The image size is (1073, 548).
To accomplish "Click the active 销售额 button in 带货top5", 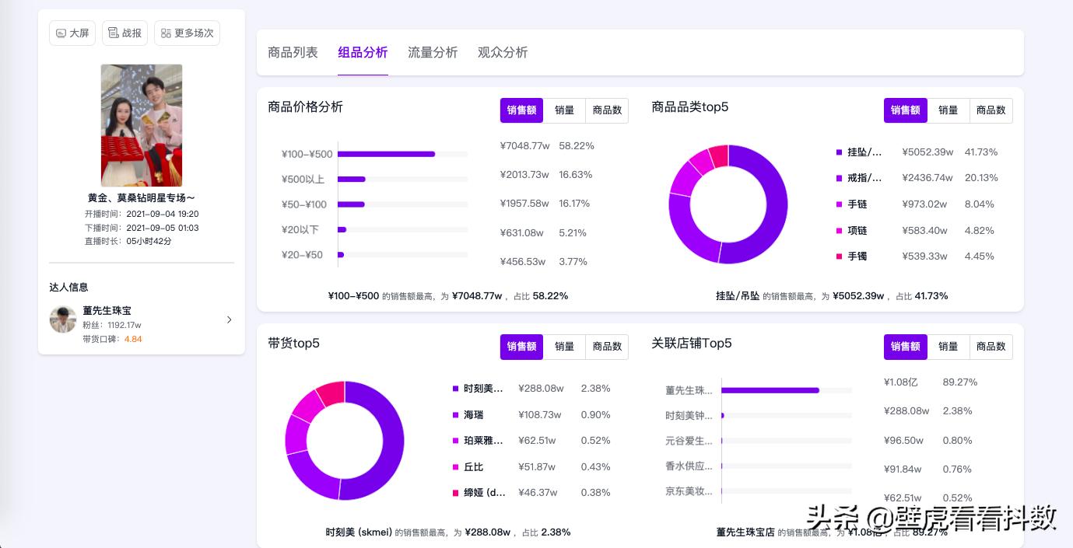I will click(521, 347).
